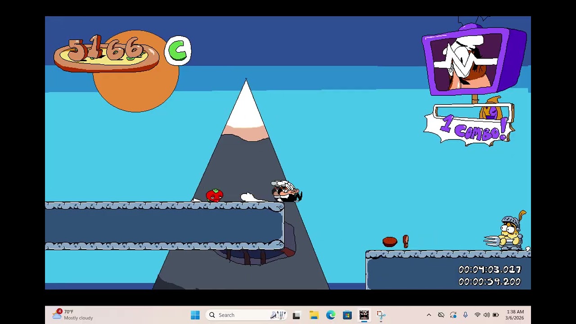Viewport: 576px width, 324px height.
Task: Click the level timer 00:00:39.200
Action: click(x=490, y=282)
